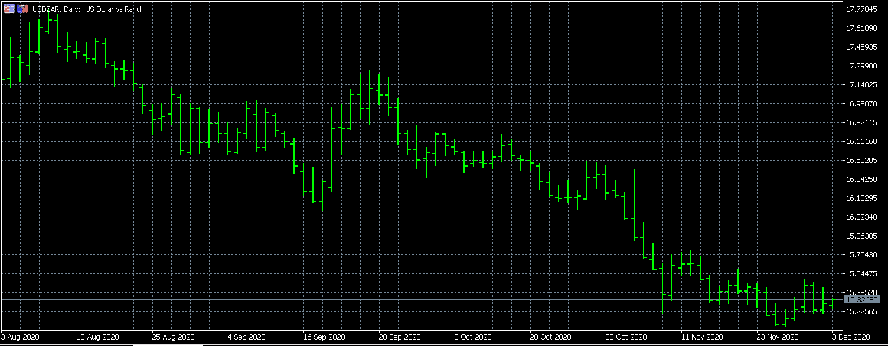Select the '13 Aug 2020' time axis label
The width and height of the screenshot is (888, 346).
tap(98, 337)
